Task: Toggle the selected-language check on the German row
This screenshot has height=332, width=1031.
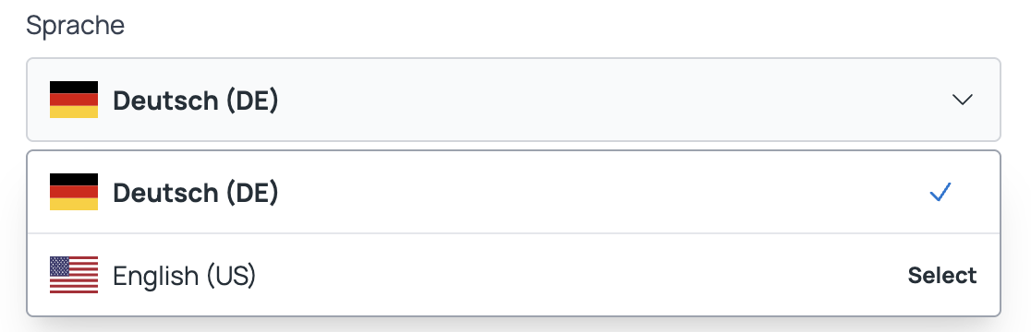Action: (940, 192)
